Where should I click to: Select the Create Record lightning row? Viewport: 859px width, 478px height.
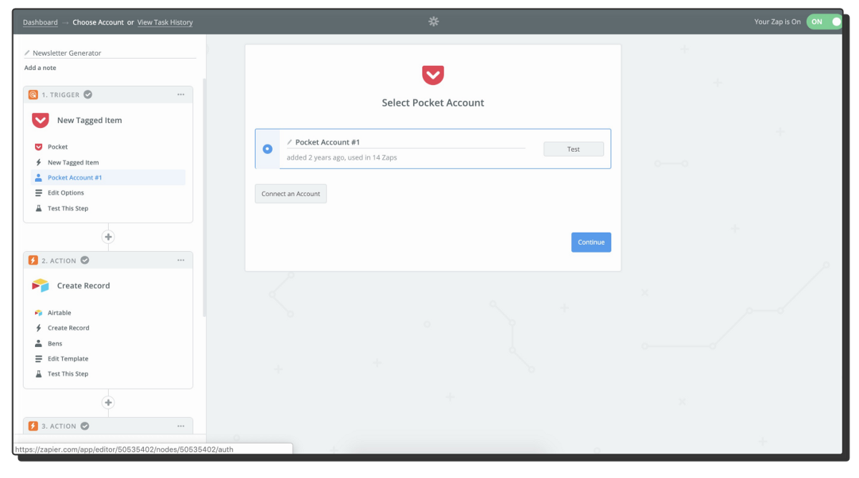pos(108,328)
